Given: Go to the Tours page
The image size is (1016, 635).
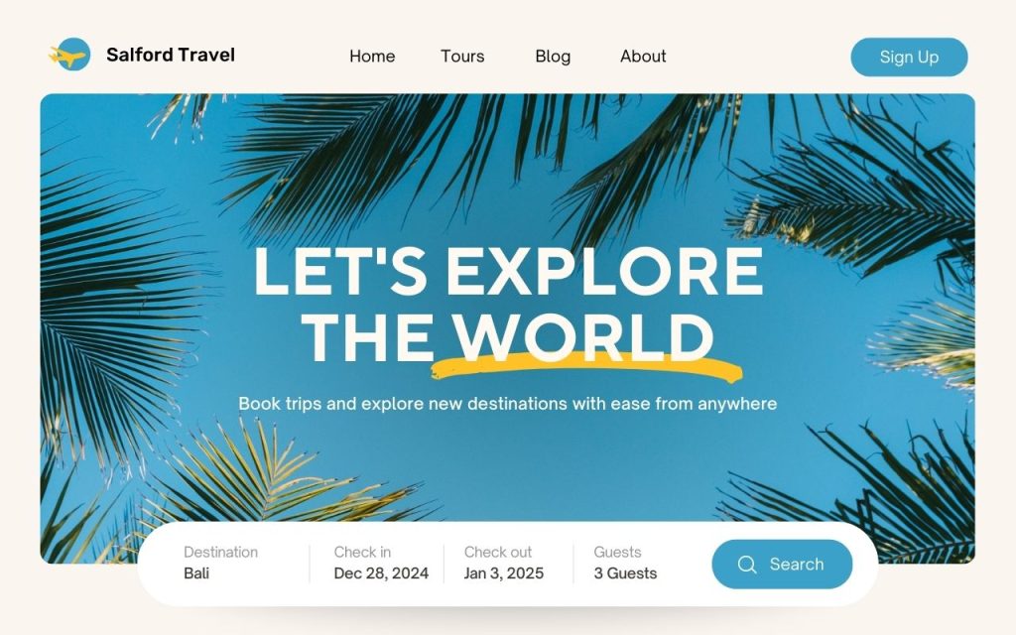Looking at the screenshot, I should (462, 57).
